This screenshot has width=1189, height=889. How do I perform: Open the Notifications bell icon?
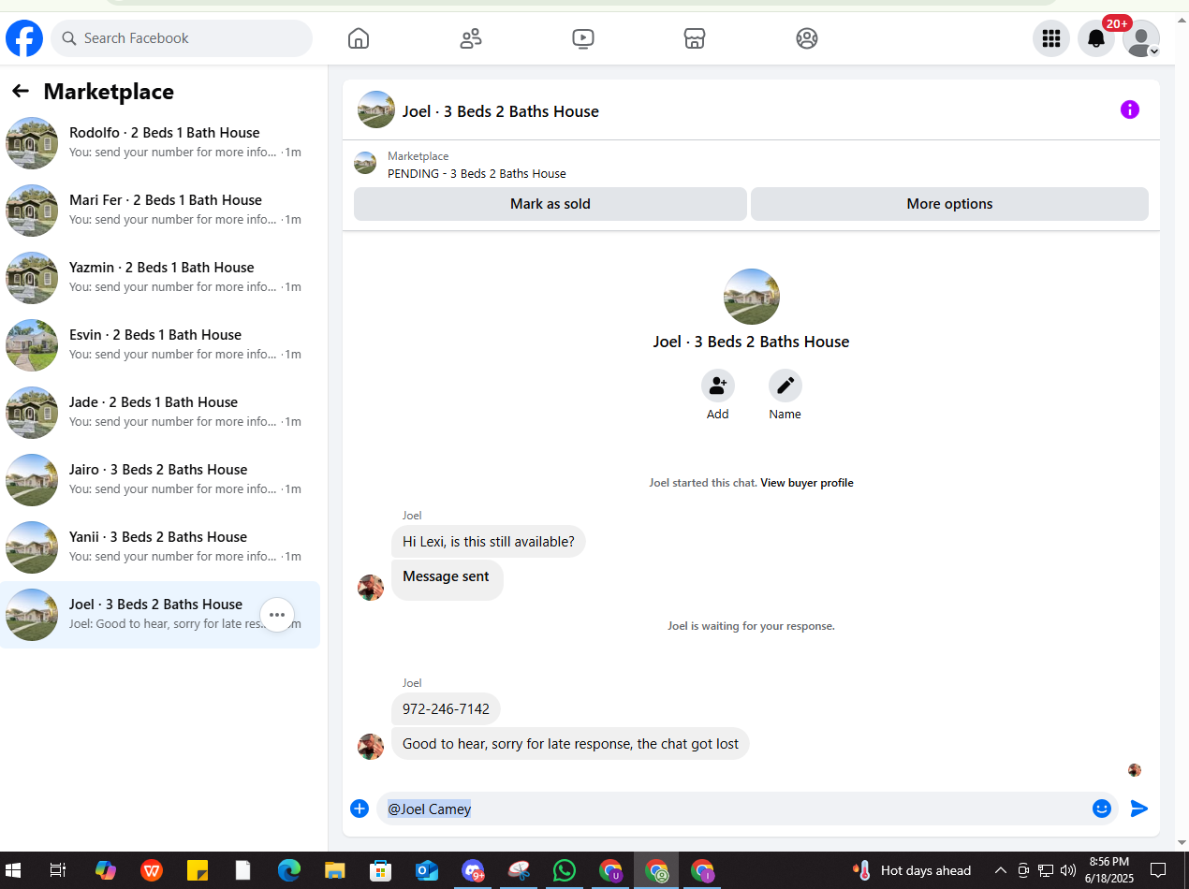click(1096, 38)
